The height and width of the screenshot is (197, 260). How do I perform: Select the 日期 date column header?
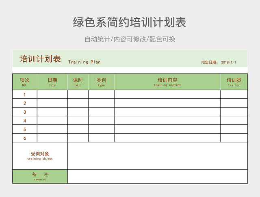pyautogui.click(x=52, y=82)
